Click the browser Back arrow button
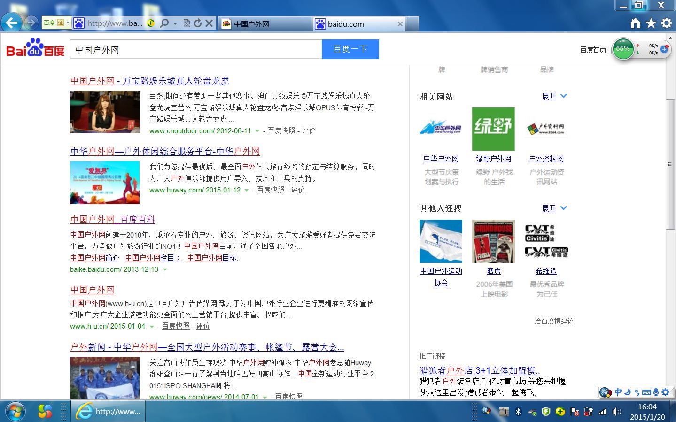The width and height of the screenshot is (676, 422). click(x=12, y=23)
